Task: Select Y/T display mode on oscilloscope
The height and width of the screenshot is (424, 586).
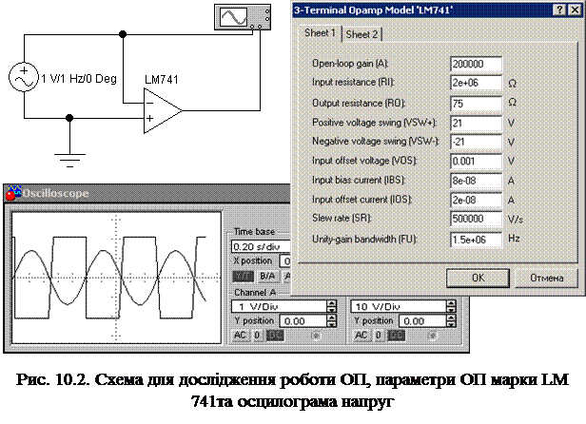Action: [x=244, y=276]
